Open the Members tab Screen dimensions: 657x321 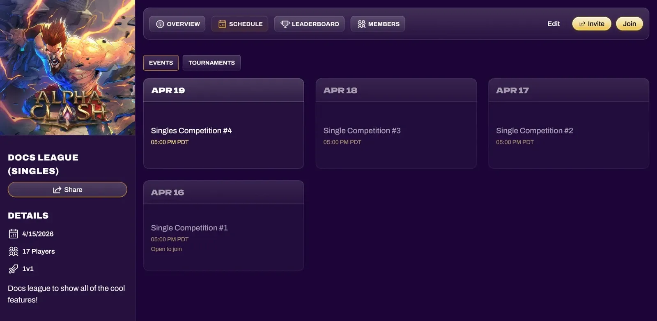pyautogui.click(x=378, y=24)
